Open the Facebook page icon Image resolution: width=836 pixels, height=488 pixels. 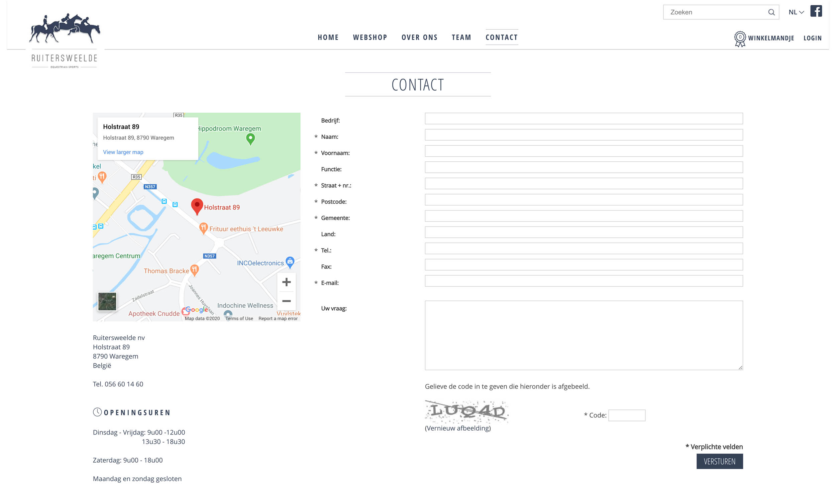816,11
